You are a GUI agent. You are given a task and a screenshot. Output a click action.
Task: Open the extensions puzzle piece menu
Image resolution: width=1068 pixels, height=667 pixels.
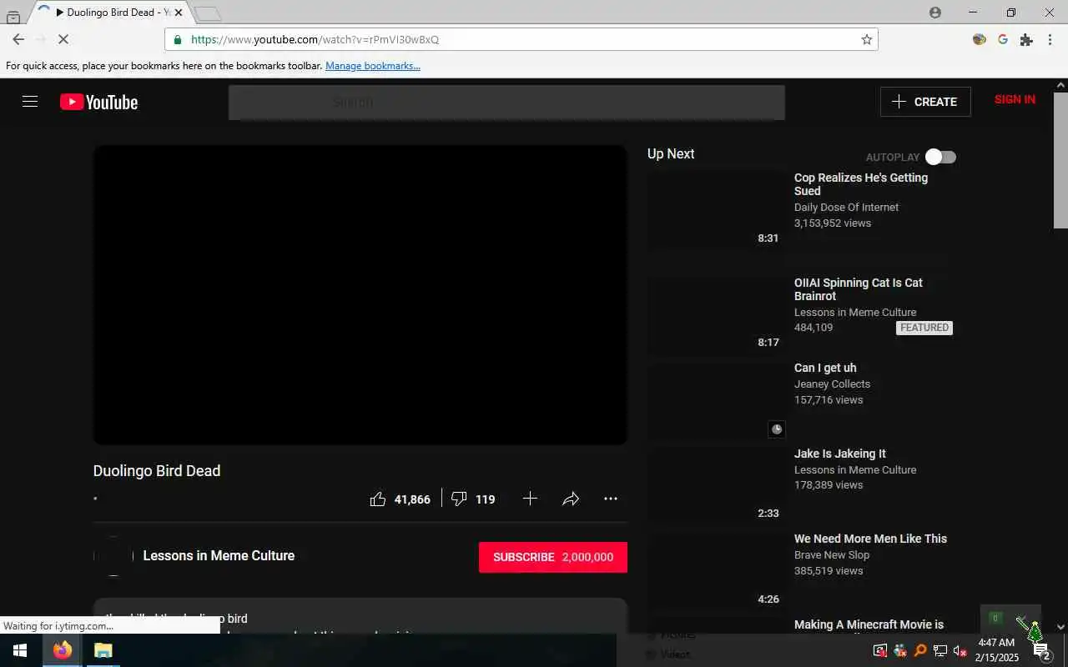click(x=1026, y=39)
